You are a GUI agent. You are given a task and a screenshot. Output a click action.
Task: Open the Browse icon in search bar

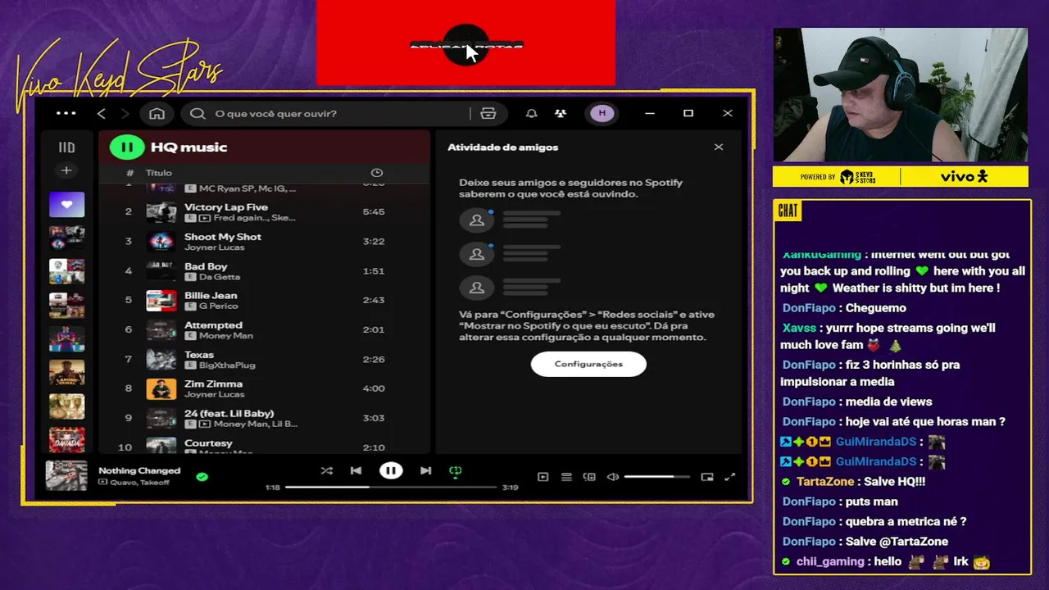point(488,113)
